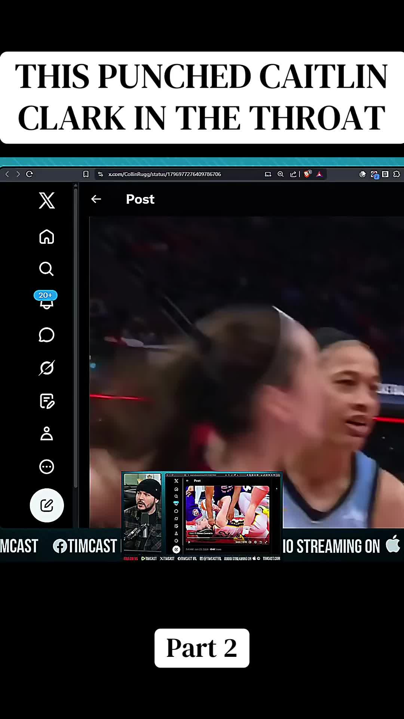Open the Brave Shields lion icon
The image size is (404, 719).
click(307, 174)
